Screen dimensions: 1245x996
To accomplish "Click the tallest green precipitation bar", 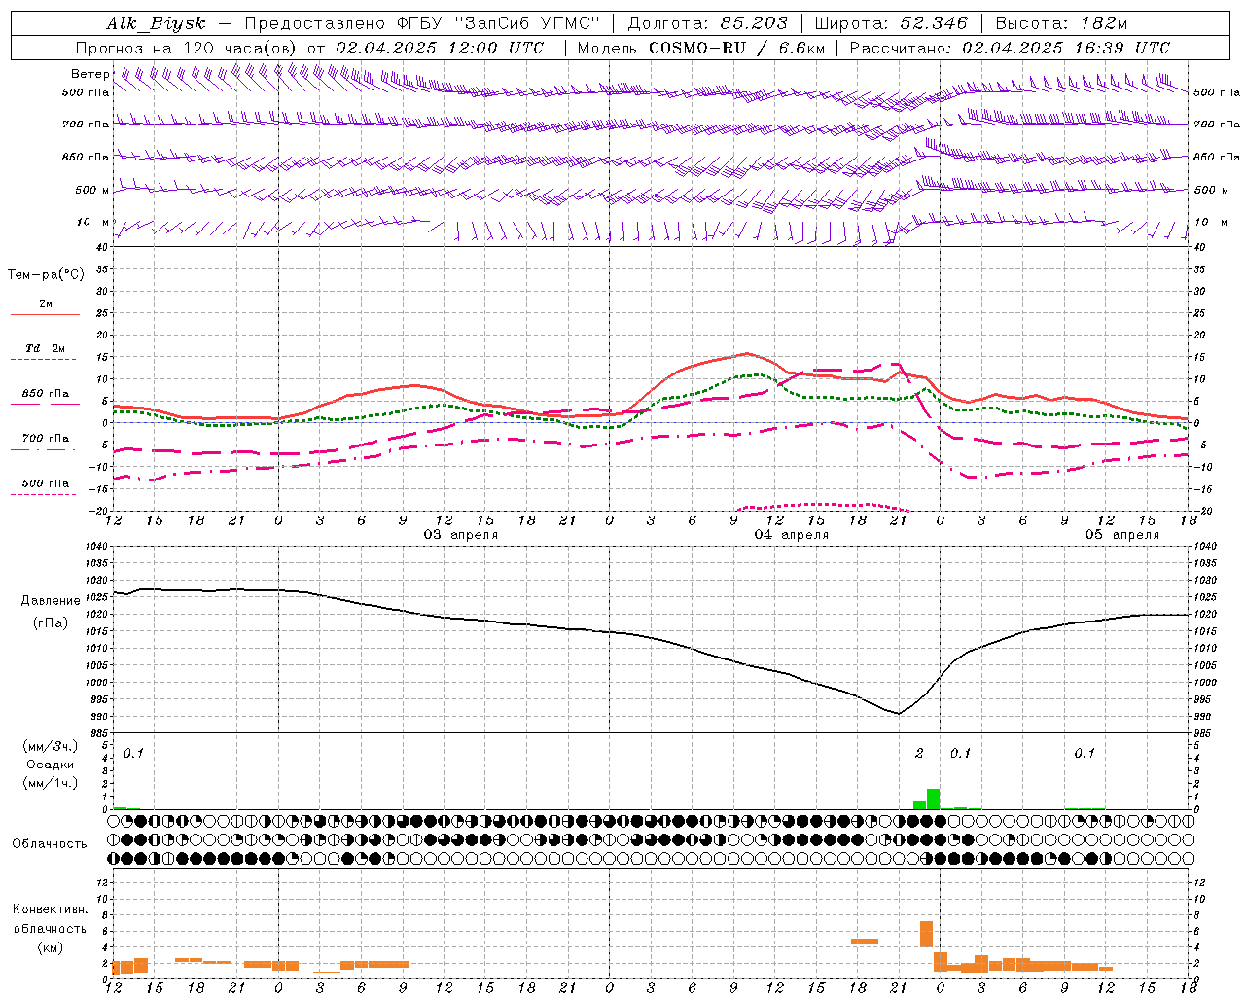I will coord(933,799).
